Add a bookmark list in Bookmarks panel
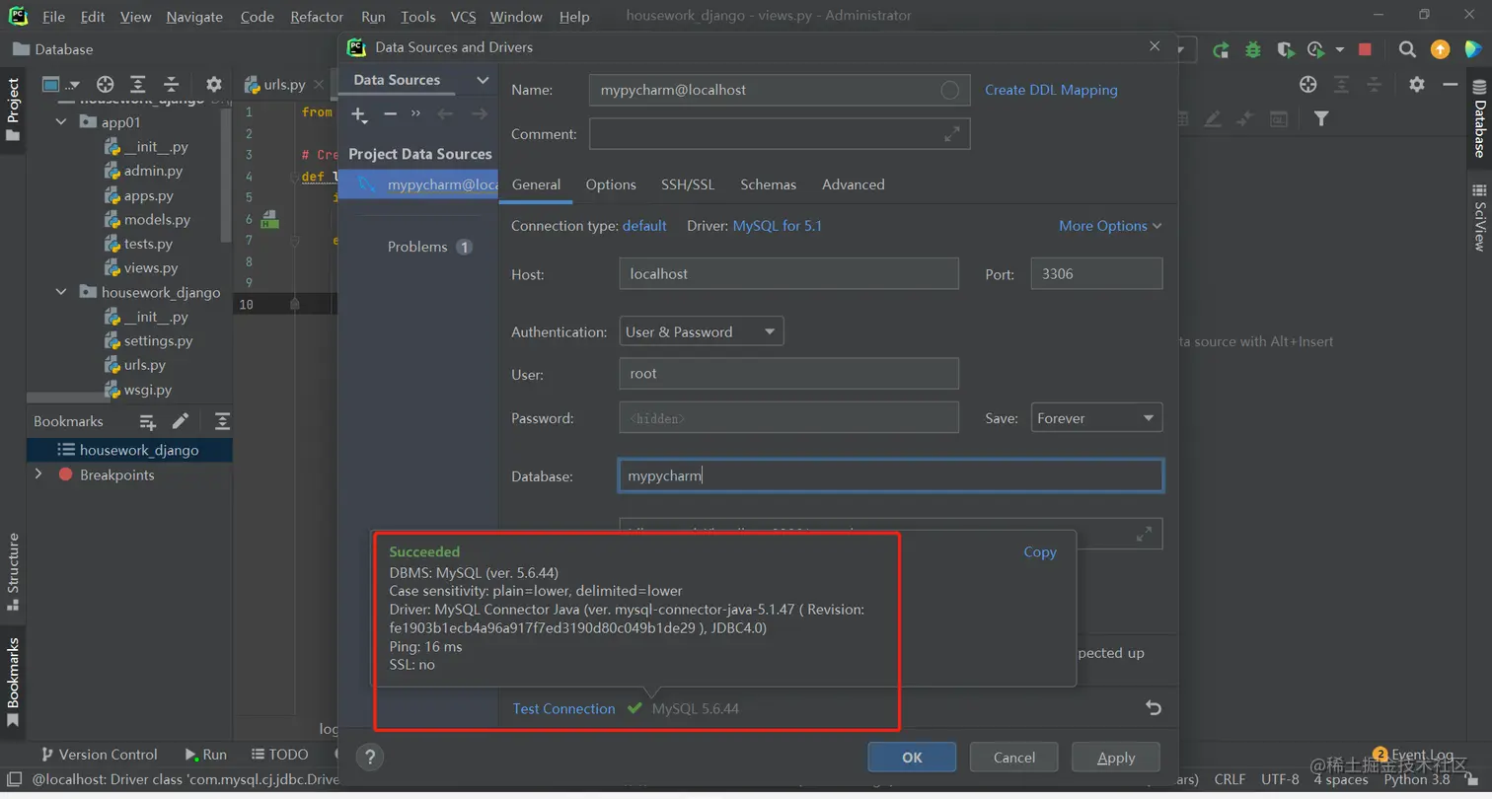Screen dimensions: 1492x799 148,422
